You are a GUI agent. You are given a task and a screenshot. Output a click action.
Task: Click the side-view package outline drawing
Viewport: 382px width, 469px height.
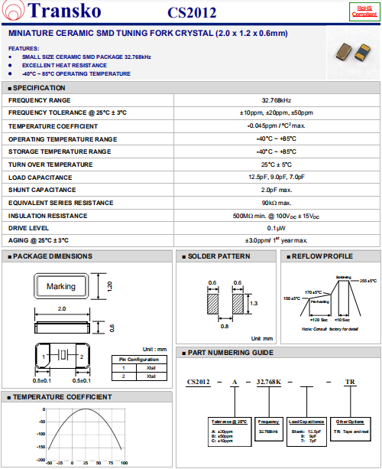coord(62,327)
